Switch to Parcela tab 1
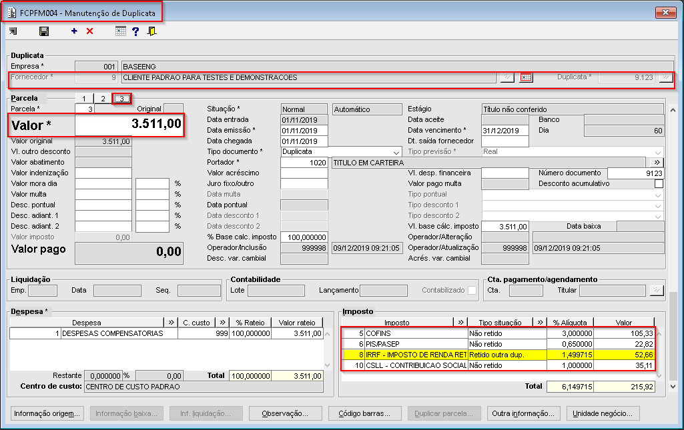Image resolution: width=684 pixels, height=430 pixels. [84, 99]
